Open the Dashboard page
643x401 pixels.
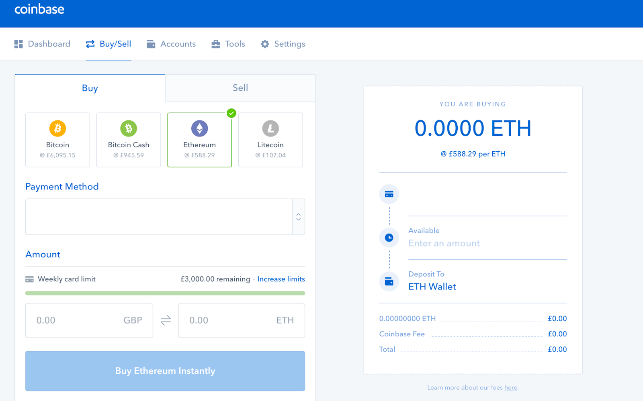click(x=42, y=44)
